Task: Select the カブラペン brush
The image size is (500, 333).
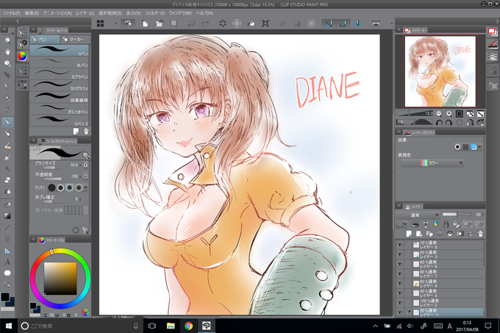Action: pyautogui.click(x=60, y=74)
